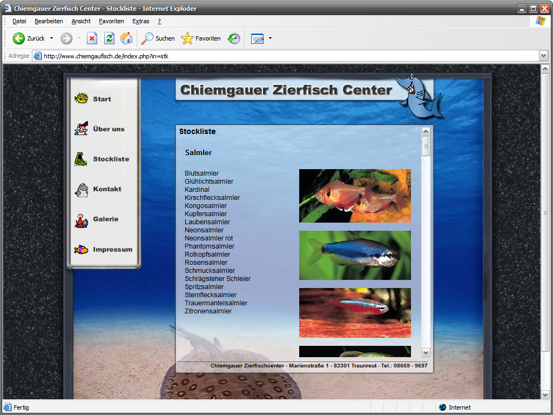Click browser window scroll up arrow
The image size is (553, 415).
pos(545,69)
